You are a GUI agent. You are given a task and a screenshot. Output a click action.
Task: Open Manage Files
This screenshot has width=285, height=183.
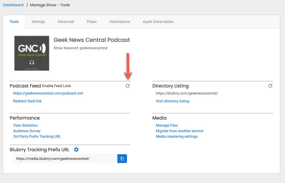pyautogui.click(x=167, y=125)
